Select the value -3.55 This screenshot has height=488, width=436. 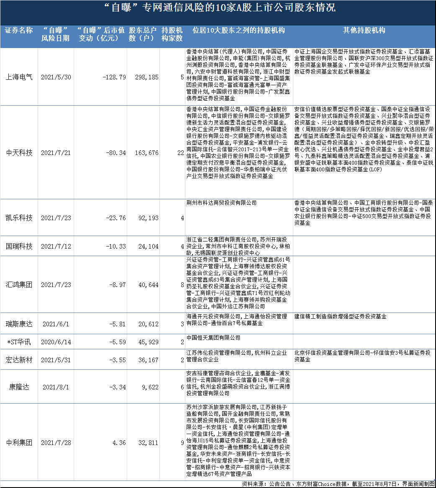118,360
